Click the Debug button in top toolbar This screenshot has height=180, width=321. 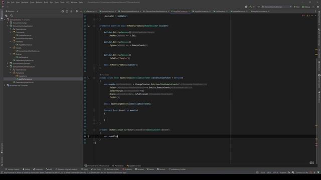click(306, 6)
